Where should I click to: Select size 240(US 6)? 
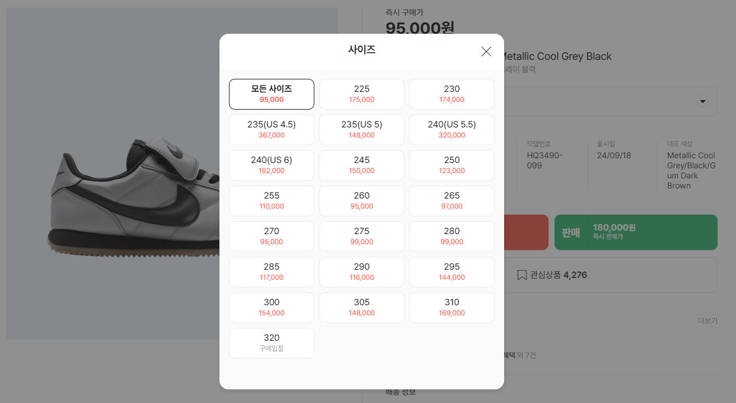(x=272, y=165)
